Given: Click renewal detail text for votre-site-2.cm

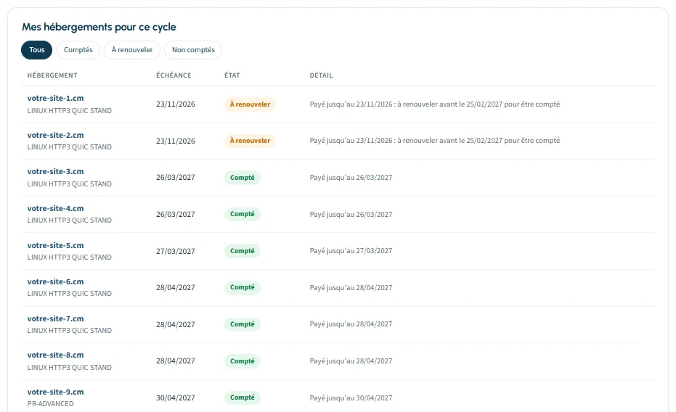Looking at the screenshot, I should pyautogui.click(x=434, y=141).
